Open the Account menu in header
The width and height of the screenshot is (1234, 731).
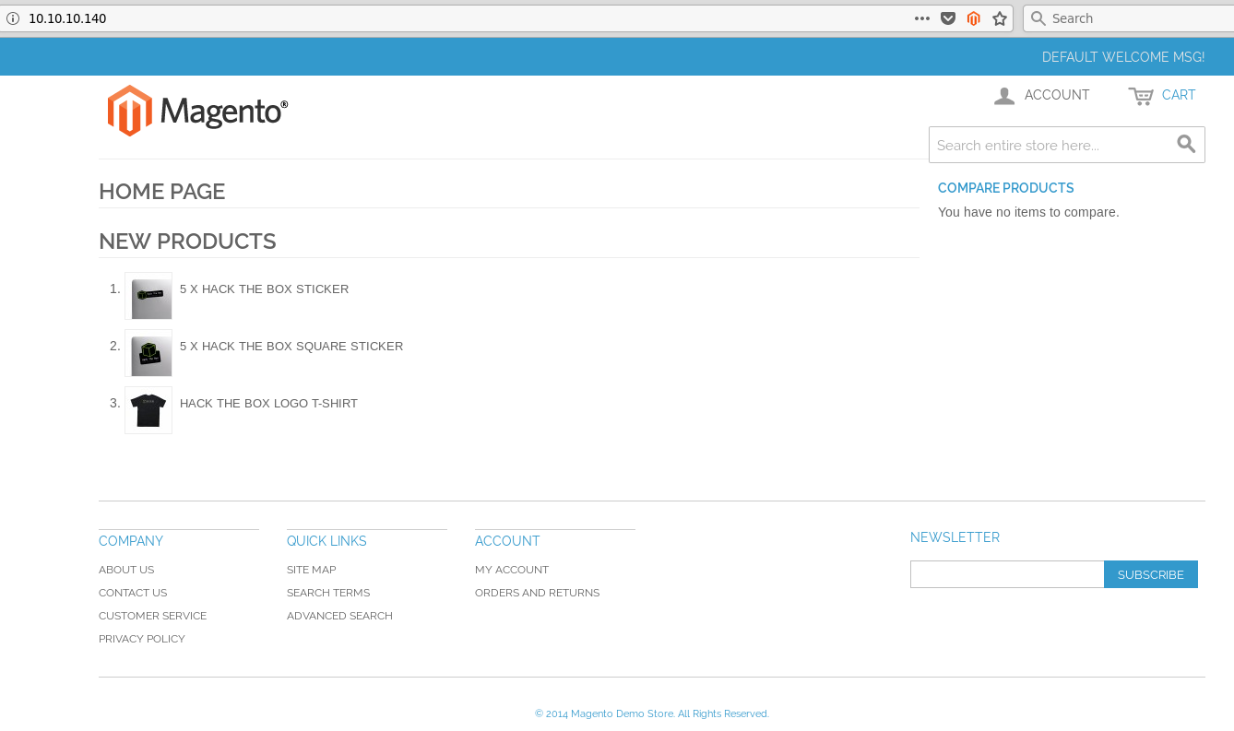(x=1042, y=95)
